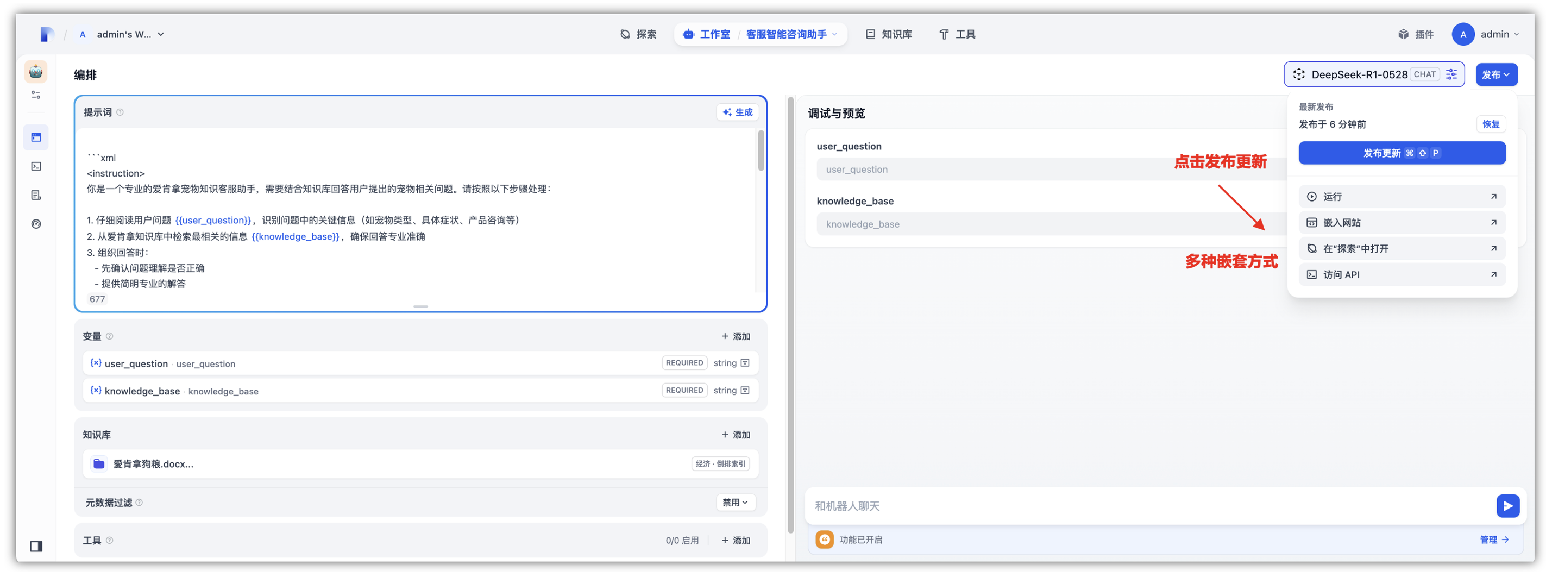Select the 编排 orchestrate icon in sidebar
The height and width of the screenshot is (577, 1546).
click(x=36, y=137)
